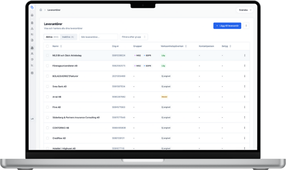Open the bottom book sidebar icon

(x=32, y=73)
